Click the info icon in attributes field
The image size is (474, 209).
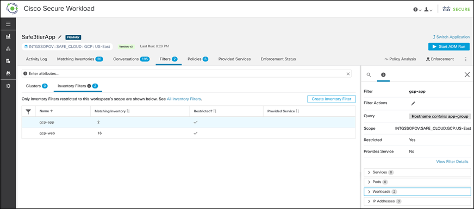pos(25,74)
